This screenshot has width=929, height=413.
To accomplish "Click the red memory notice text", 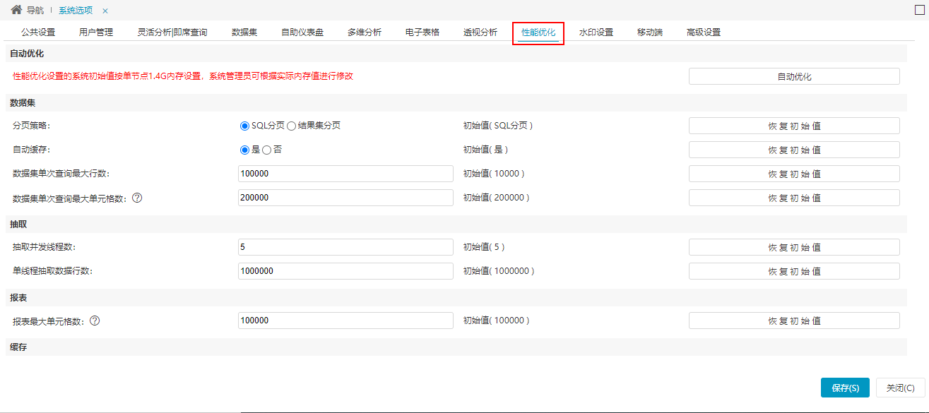I will point(183,76).
